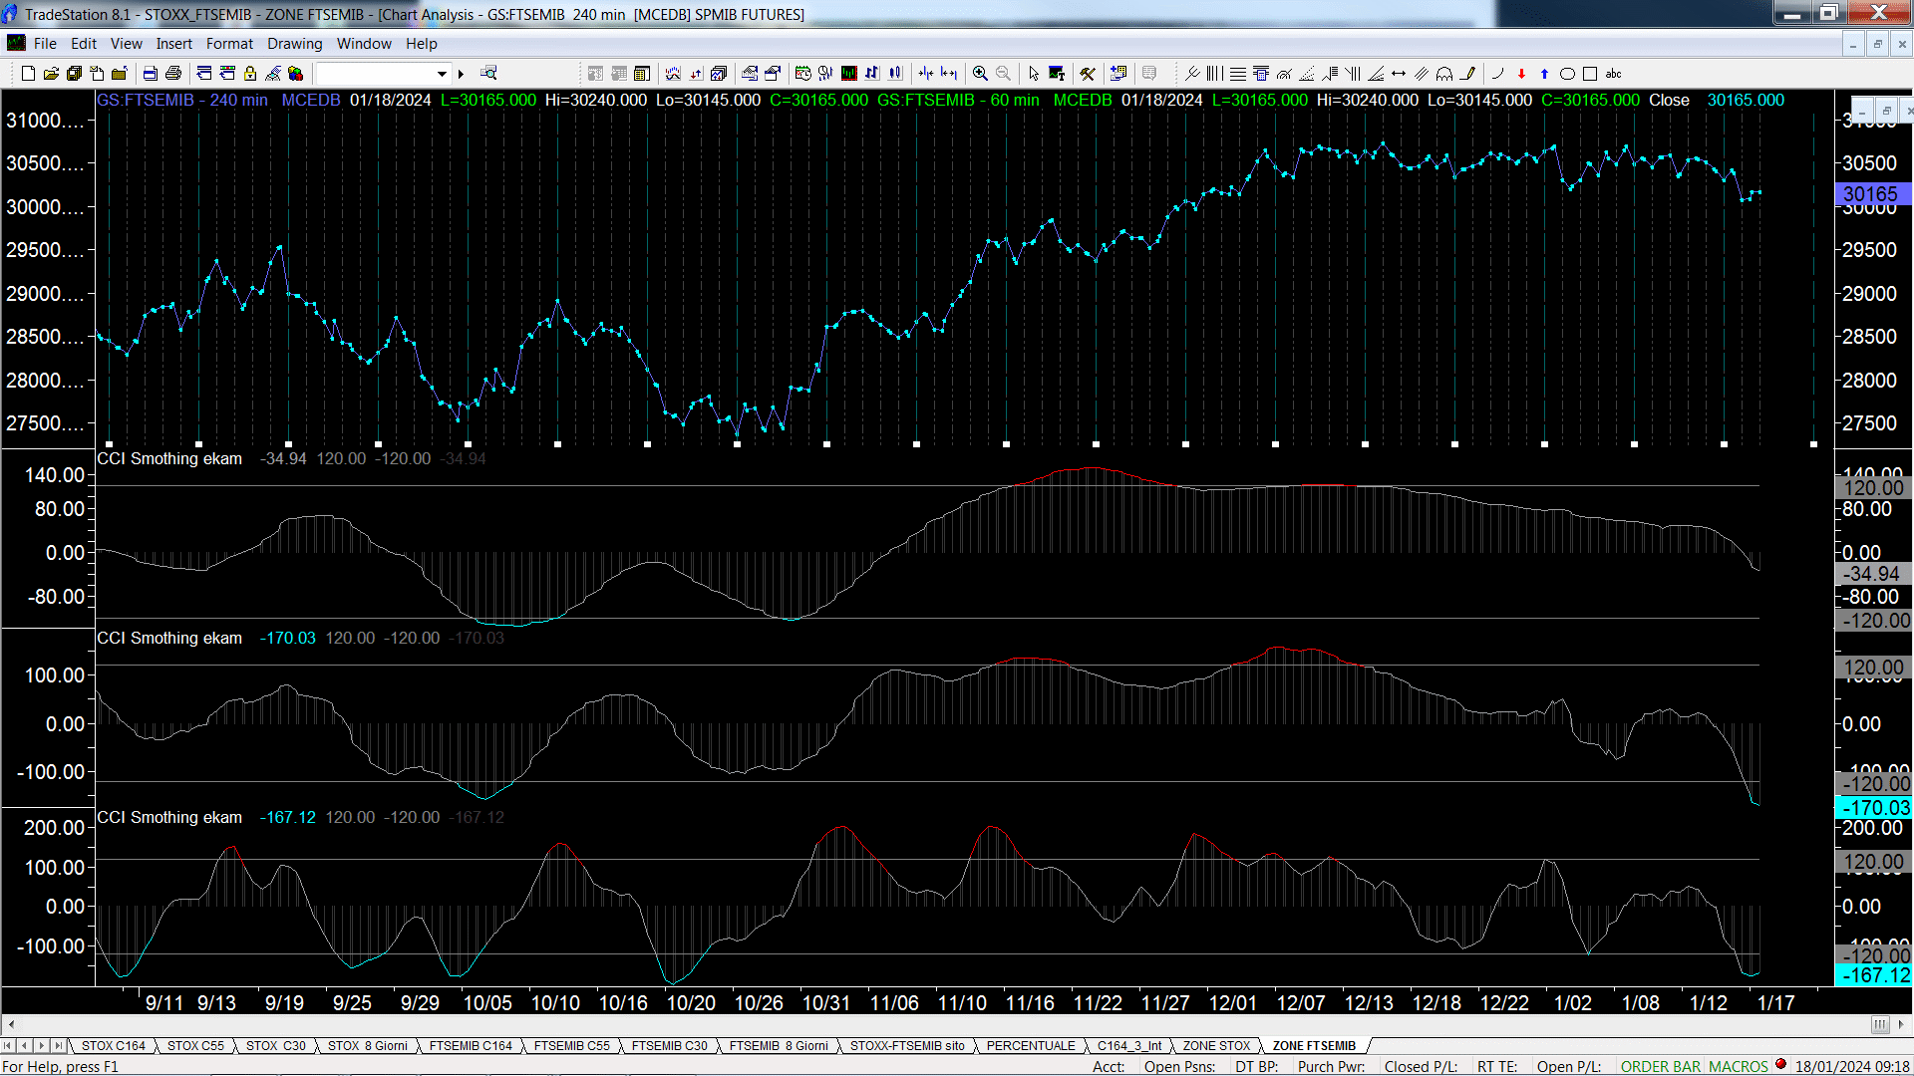
Task: Click the horizontal scrollbar left arrow
Action: [11, 1024]
